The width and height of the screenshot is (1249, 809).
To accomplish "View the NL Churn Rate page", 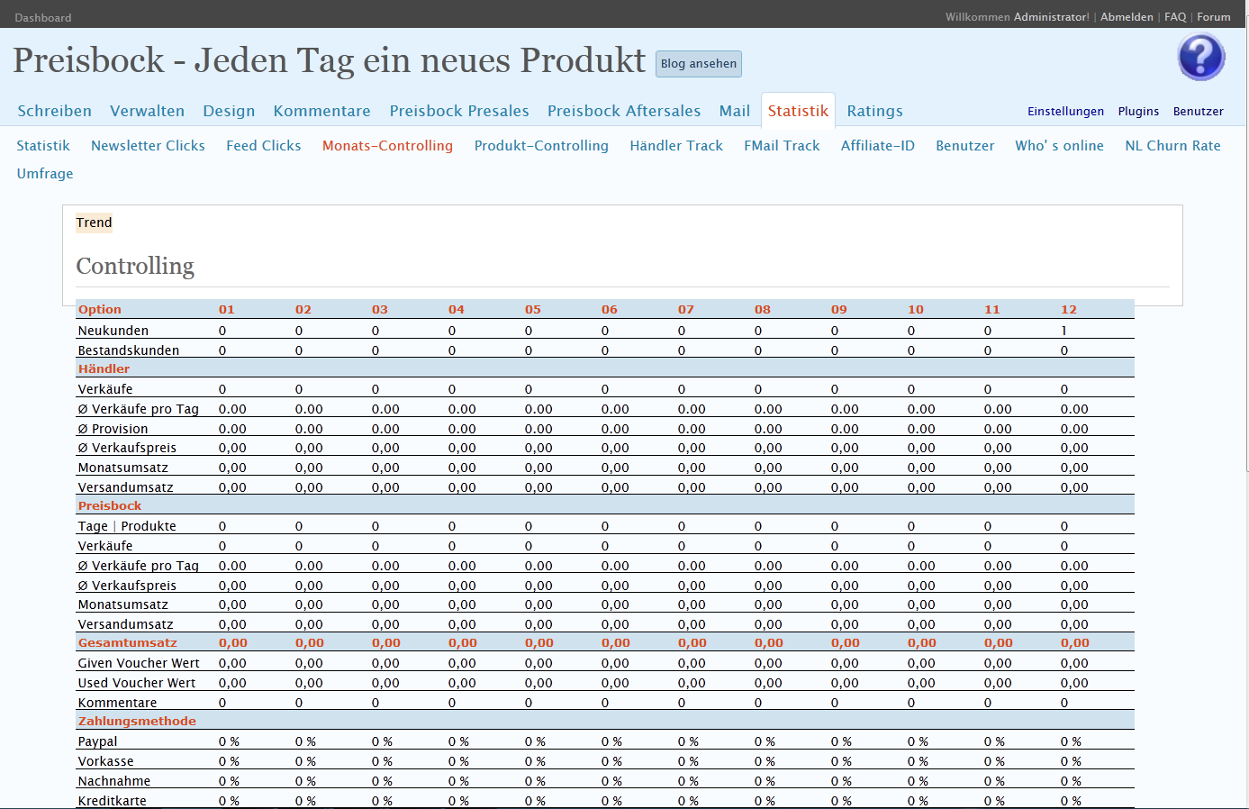I will (1172, 146).
